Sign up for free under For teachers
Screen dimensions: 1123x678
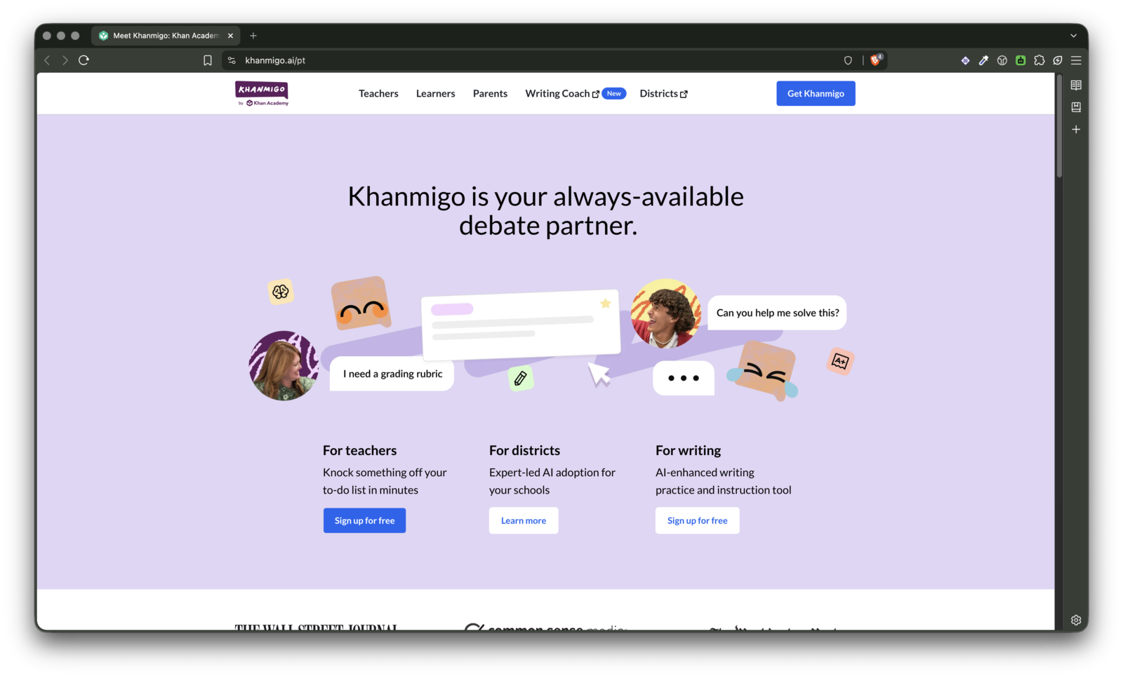364,520
